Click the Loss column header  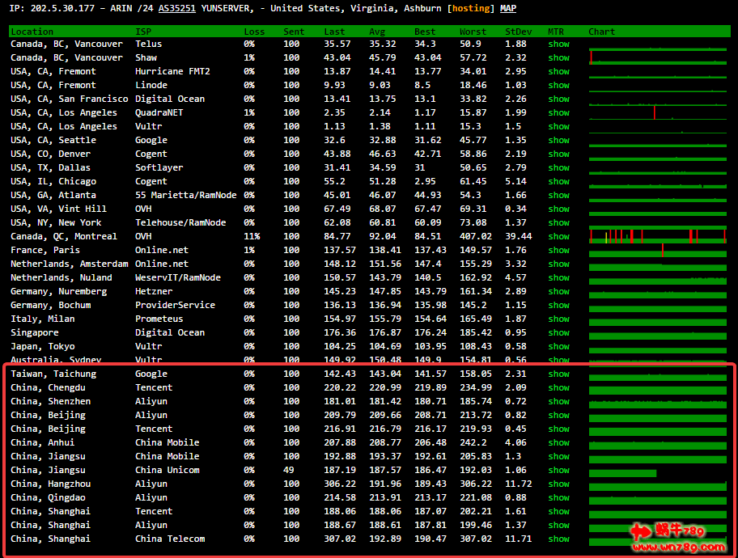pyautogui.click(x=254, y=32)
